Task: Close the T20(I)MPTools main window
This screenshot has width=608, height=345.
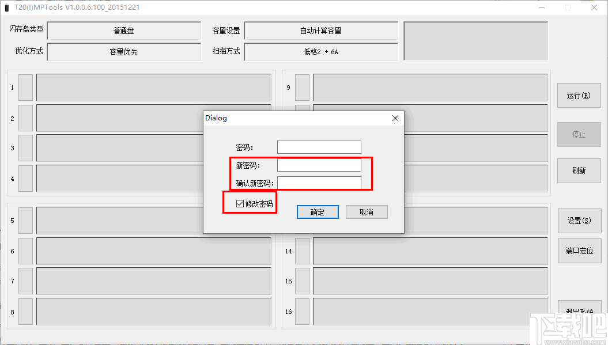Action: click(594, 7)
